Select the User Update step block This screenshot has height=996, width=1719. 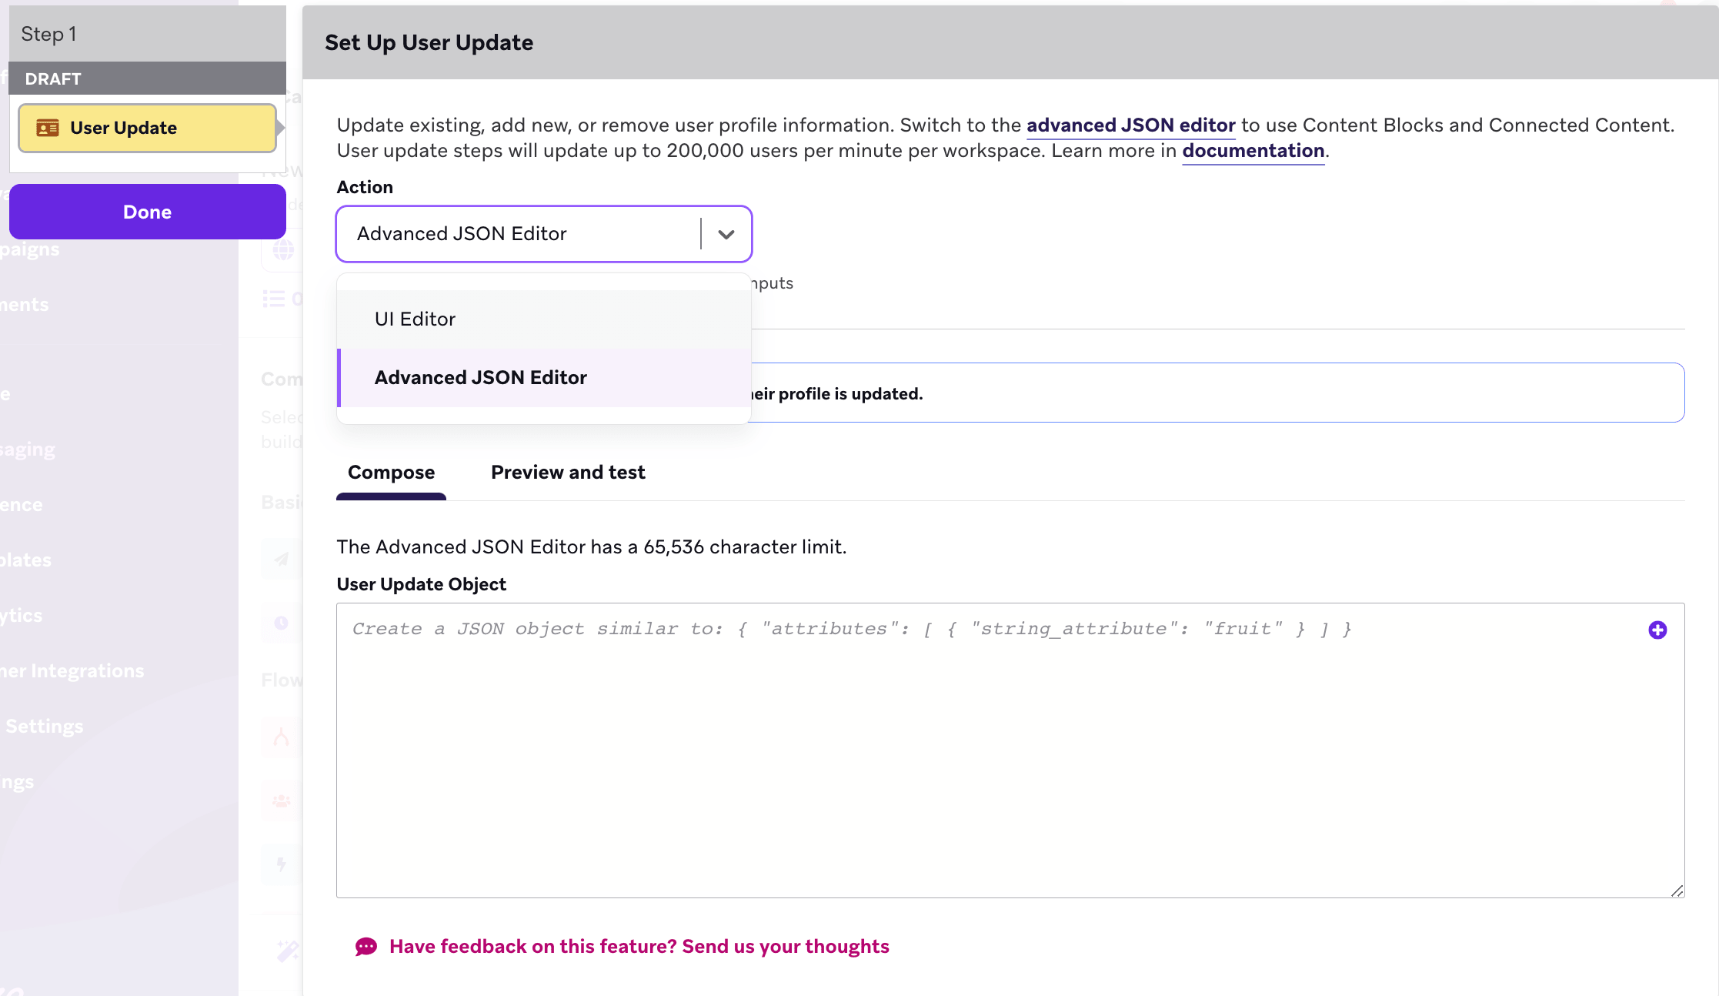[148, 129]
